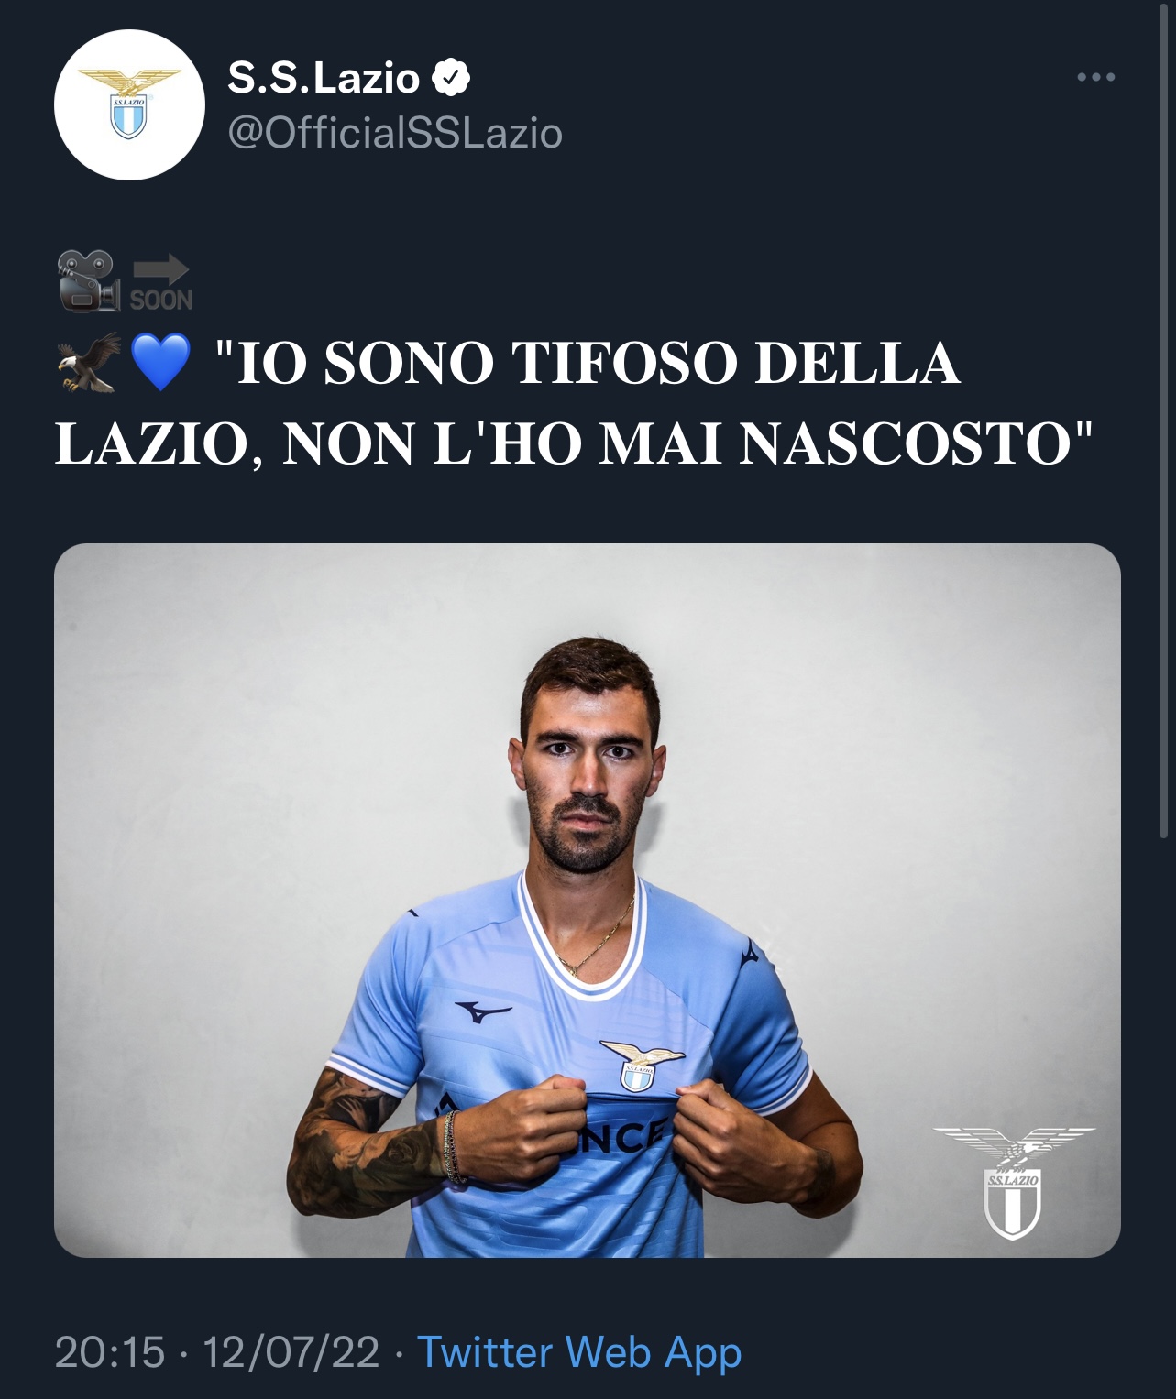1176x1399 pixels.
Task: Click the 12/07/22 date
Action: (x=291, y=1352)
